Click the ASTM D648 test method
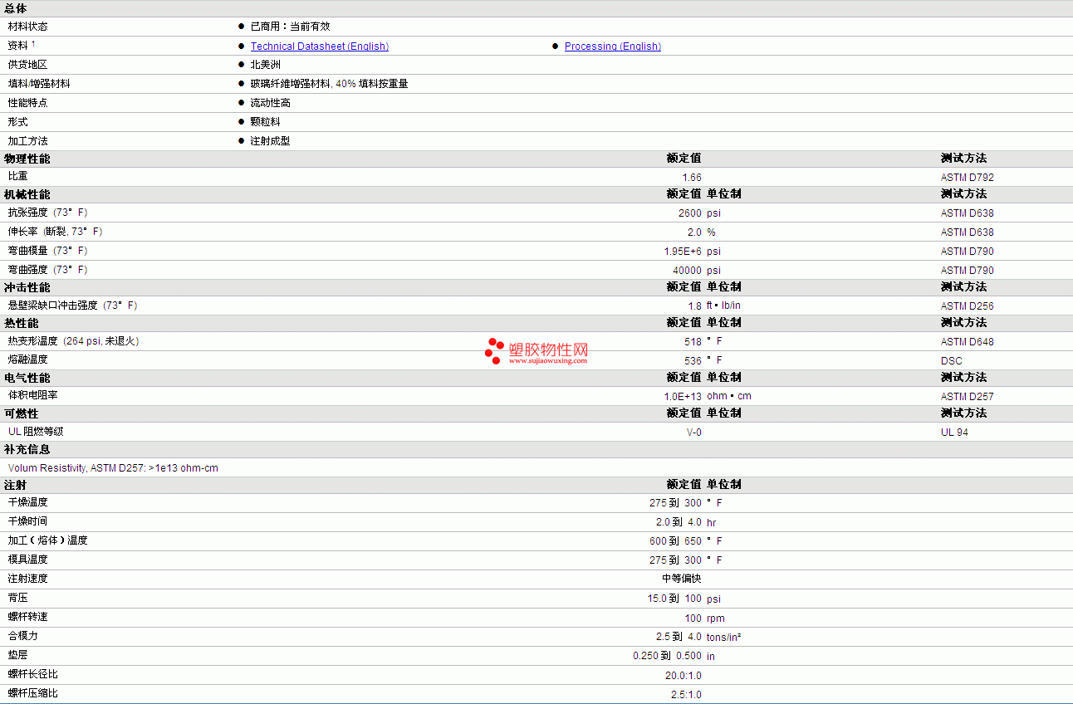The image size is (1073, 704). [x=967, y=342]
